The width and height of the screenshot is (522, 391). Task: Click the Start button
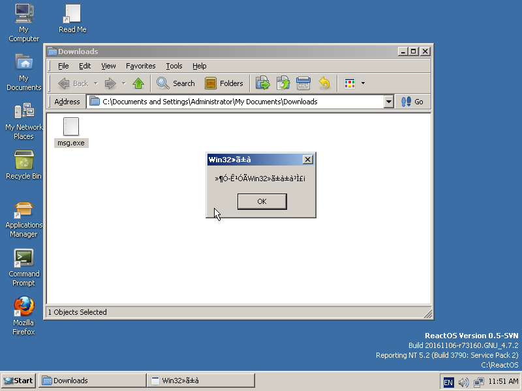[18, 381]
